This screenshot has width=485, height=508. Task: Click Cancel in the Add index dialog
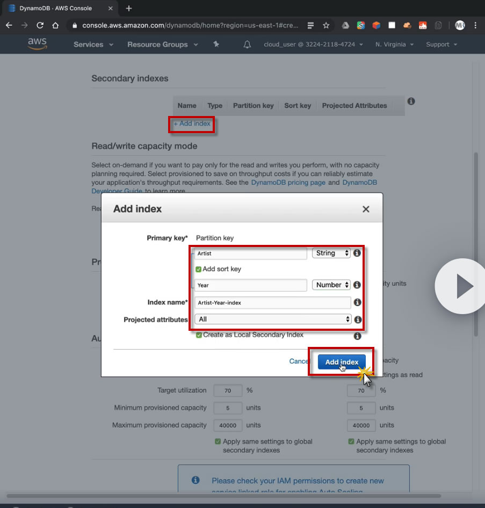click(299, 361)
